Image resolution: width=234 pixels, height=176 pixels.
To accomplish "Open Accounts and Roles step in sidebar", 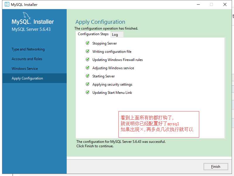I will [x=27, y=59].
